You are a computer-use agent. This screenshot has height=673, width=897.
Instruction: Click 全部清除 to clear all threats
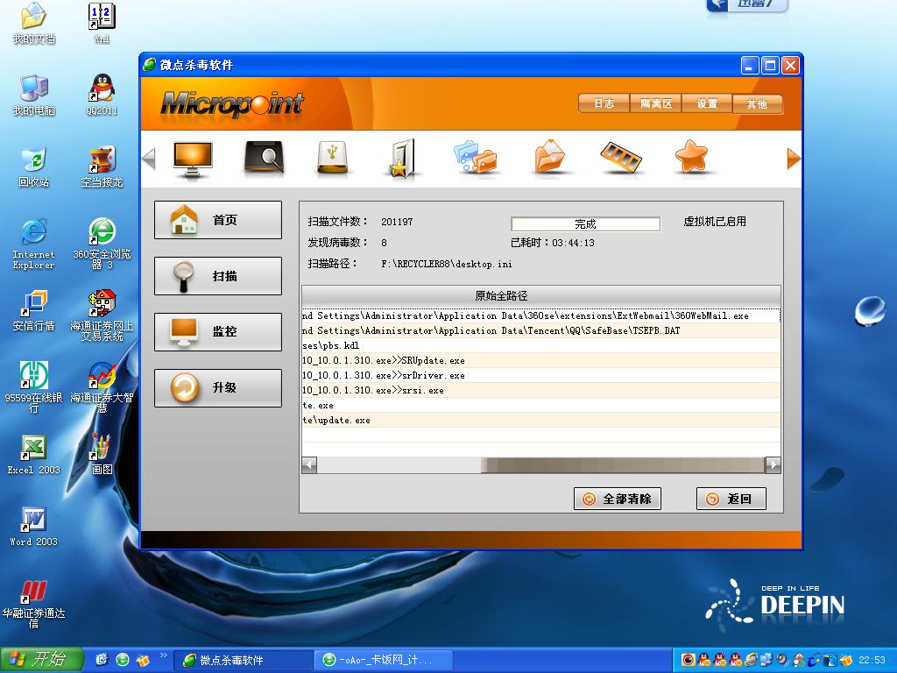[618, 499]
